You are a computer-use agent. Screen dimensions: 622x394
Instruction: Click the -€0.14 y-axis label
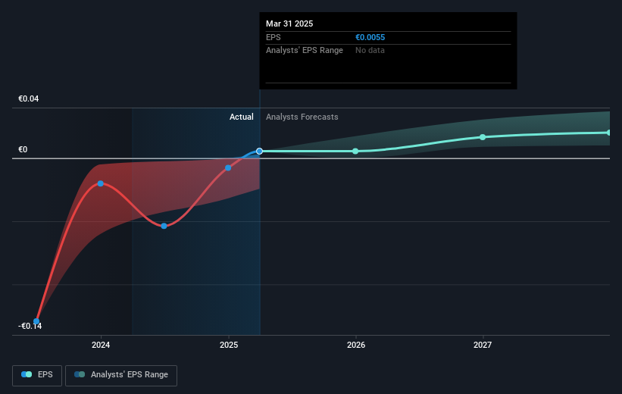click(x=30, y=326)
